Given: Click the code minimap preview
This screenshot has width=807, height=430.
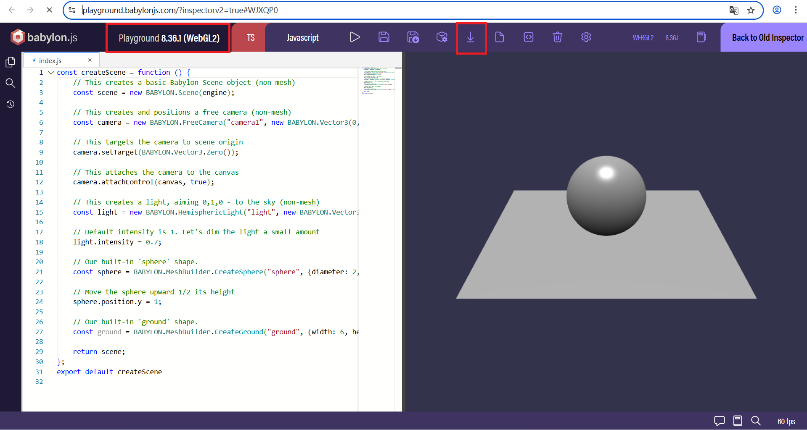Looking at the screenshot, I should point(378,80).
